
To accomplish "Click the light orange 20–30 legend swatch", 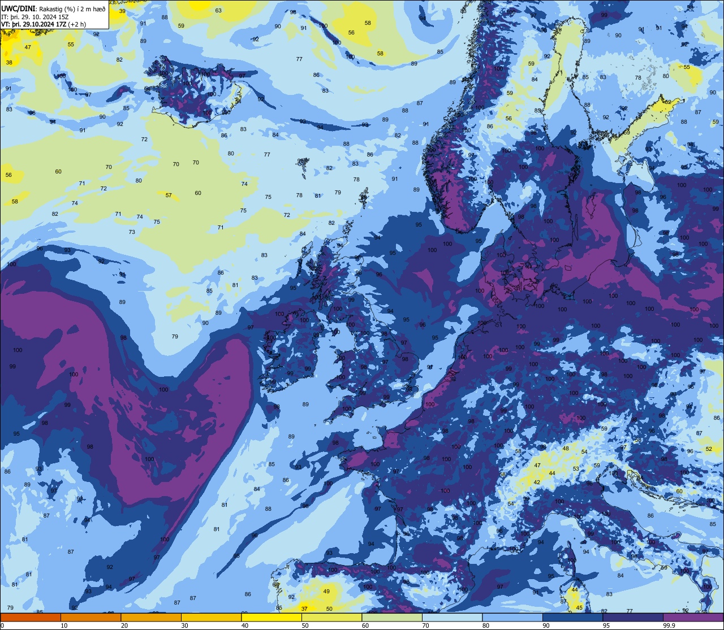I will 151,617.
